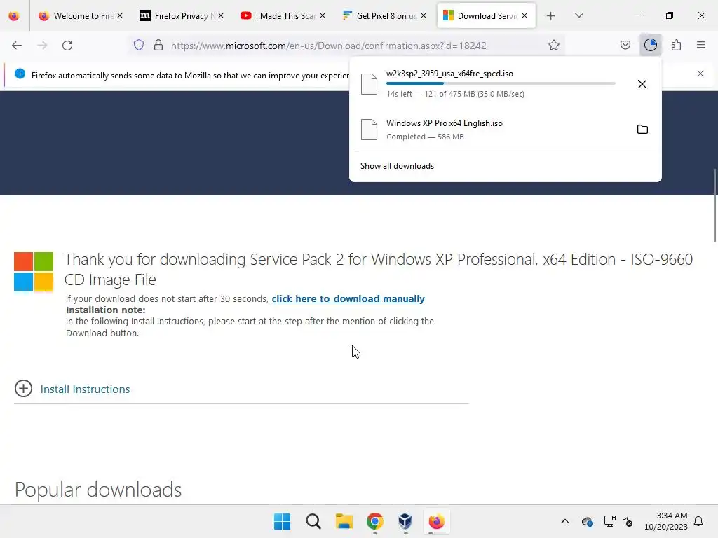Reload the current page
The height and width of the screenshot is (538, 718).
pos(67,46)
